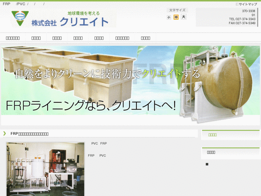Image resolution: width=261 pixels, height=196 pixels.
Task: Click the FAX 027-374-5349 number
Action: tap(242, 23)
